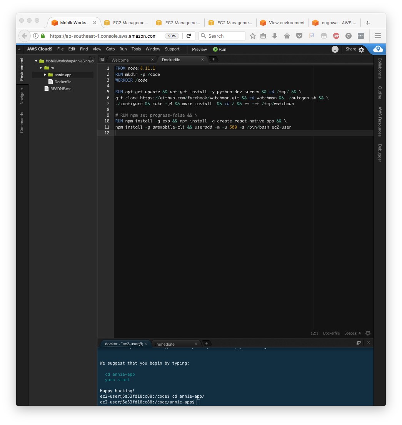Expand the annie-app folder
This screenshot has width=402, height=425.
pyautogui.click(x=45, y=75)
